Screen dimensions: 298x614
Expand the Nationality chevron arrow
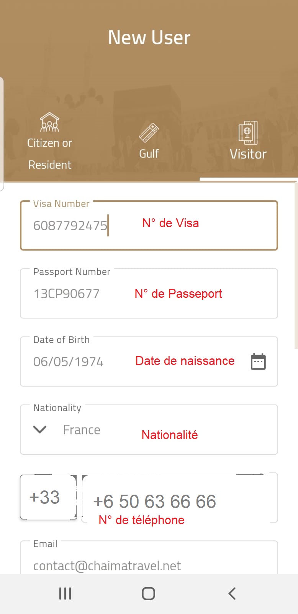click(x=40, y=429)
